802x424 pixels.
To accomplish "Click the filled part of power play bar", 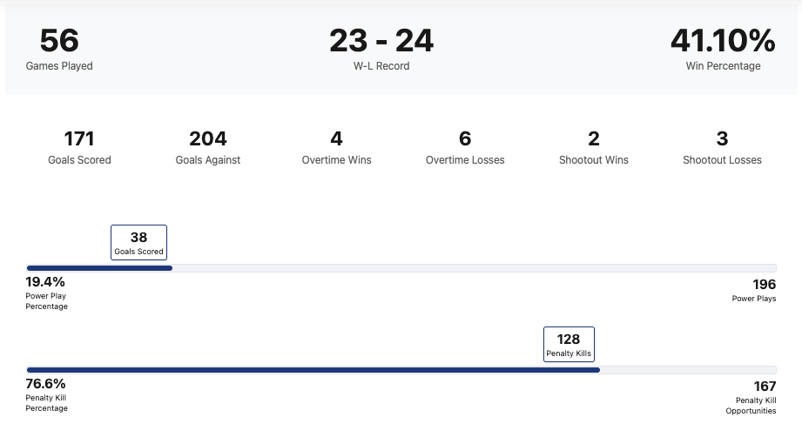I will (x=99, y=268).
